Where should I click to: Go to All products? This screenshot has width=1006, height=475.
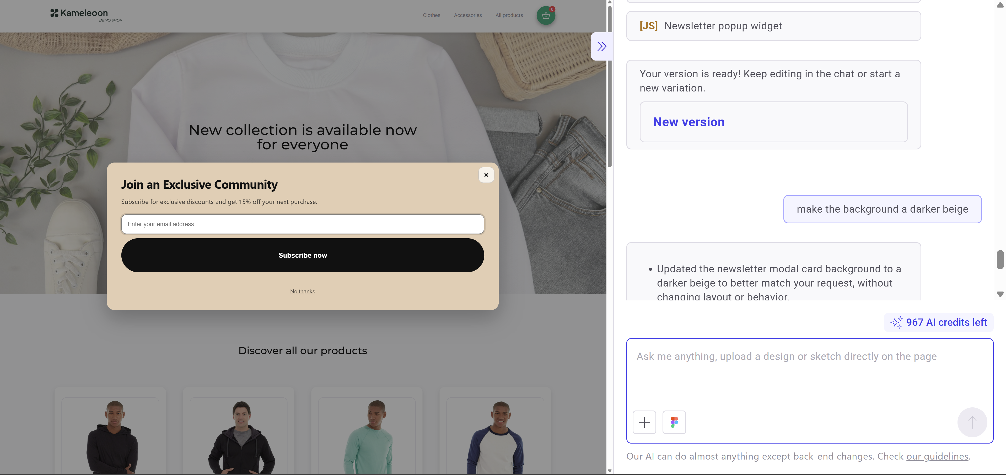[x=509, y=15]
